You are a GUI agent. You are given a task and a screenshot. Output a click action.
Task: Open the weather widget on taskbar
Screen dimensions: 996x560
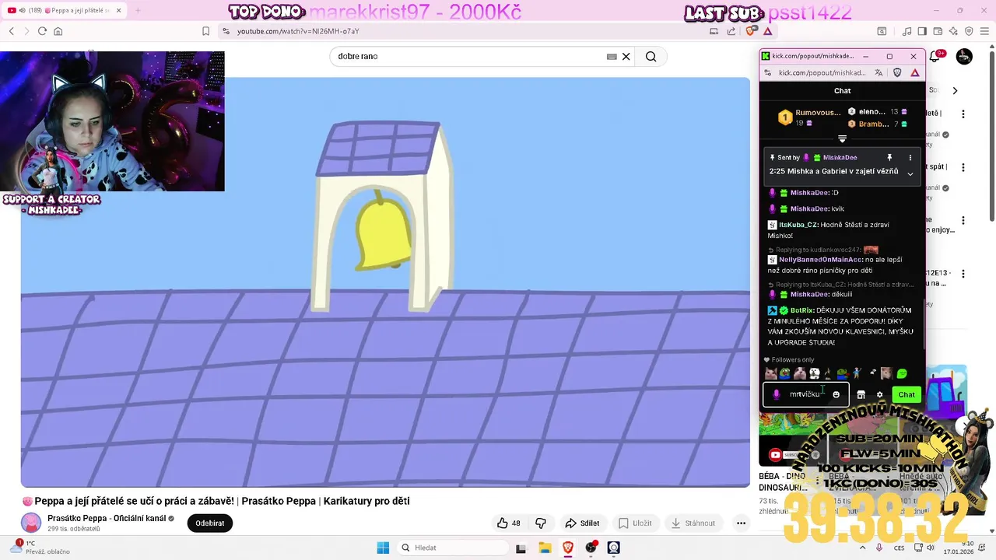tap(39, 548)
